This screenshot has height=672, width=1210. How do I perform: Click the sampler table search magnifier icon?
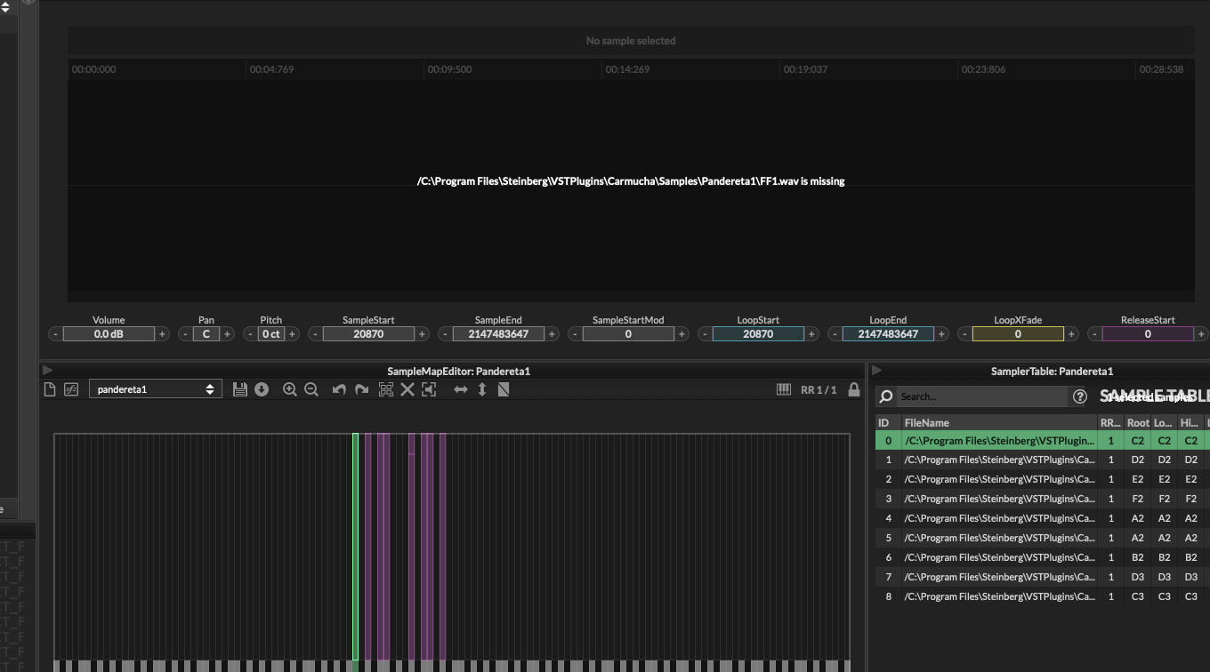pyautogui.click(x=886, y=396)
